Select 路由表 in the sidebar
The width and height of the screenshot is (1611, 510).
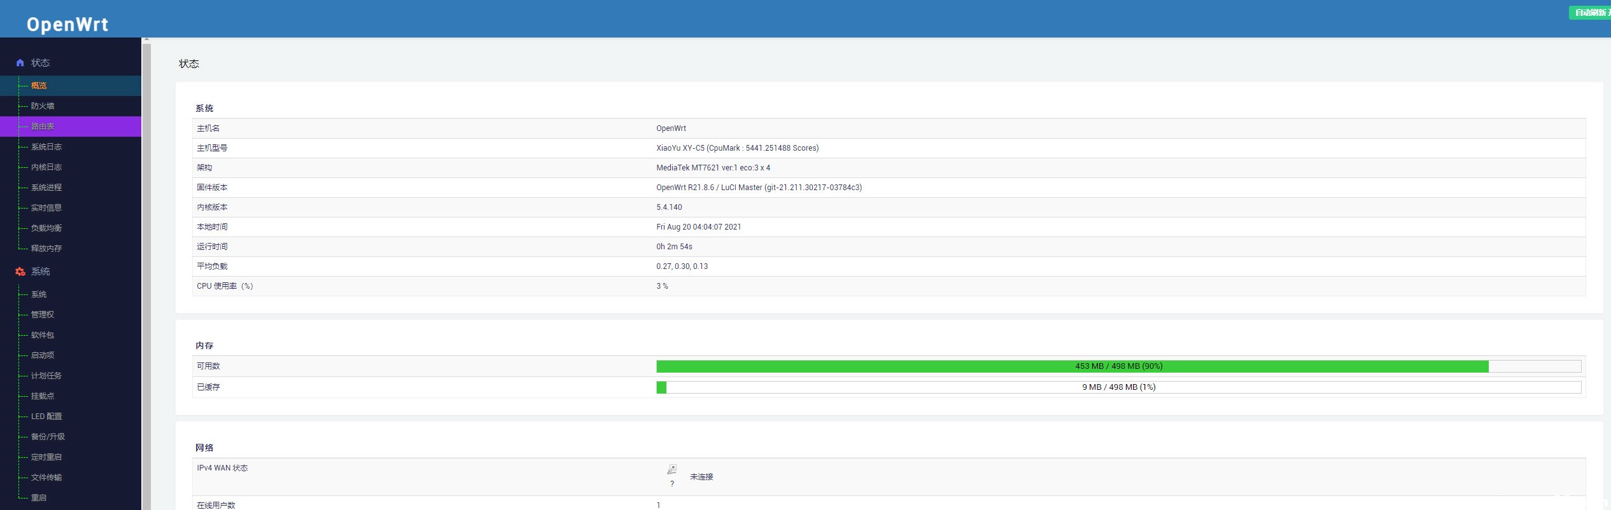click(x=43, y=127)
